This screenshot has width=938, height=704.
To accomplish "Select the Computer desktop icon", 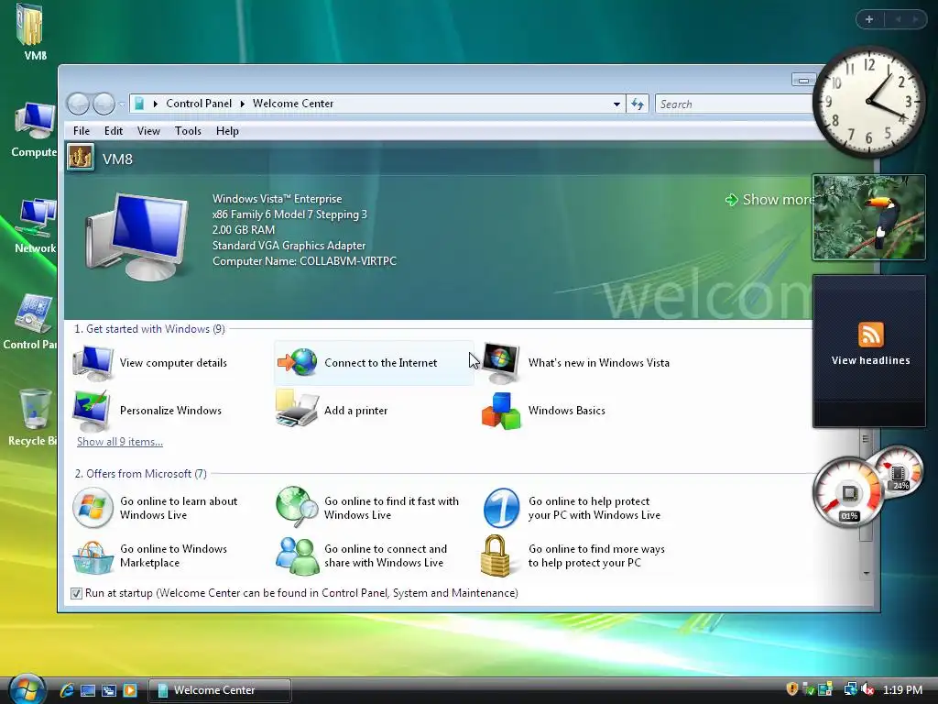I will [x=33, y=130].
